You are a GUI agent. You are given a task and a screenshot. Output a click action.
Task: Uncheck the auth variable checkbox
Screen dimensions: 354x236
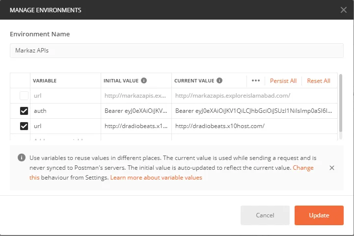[x=24, y=111]
